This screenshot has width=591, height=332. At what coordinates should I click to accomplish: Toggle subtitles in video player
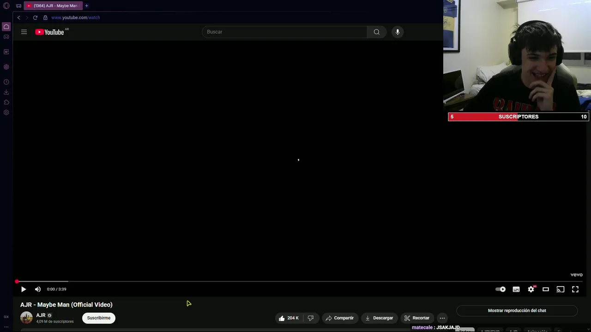(516, 289)
